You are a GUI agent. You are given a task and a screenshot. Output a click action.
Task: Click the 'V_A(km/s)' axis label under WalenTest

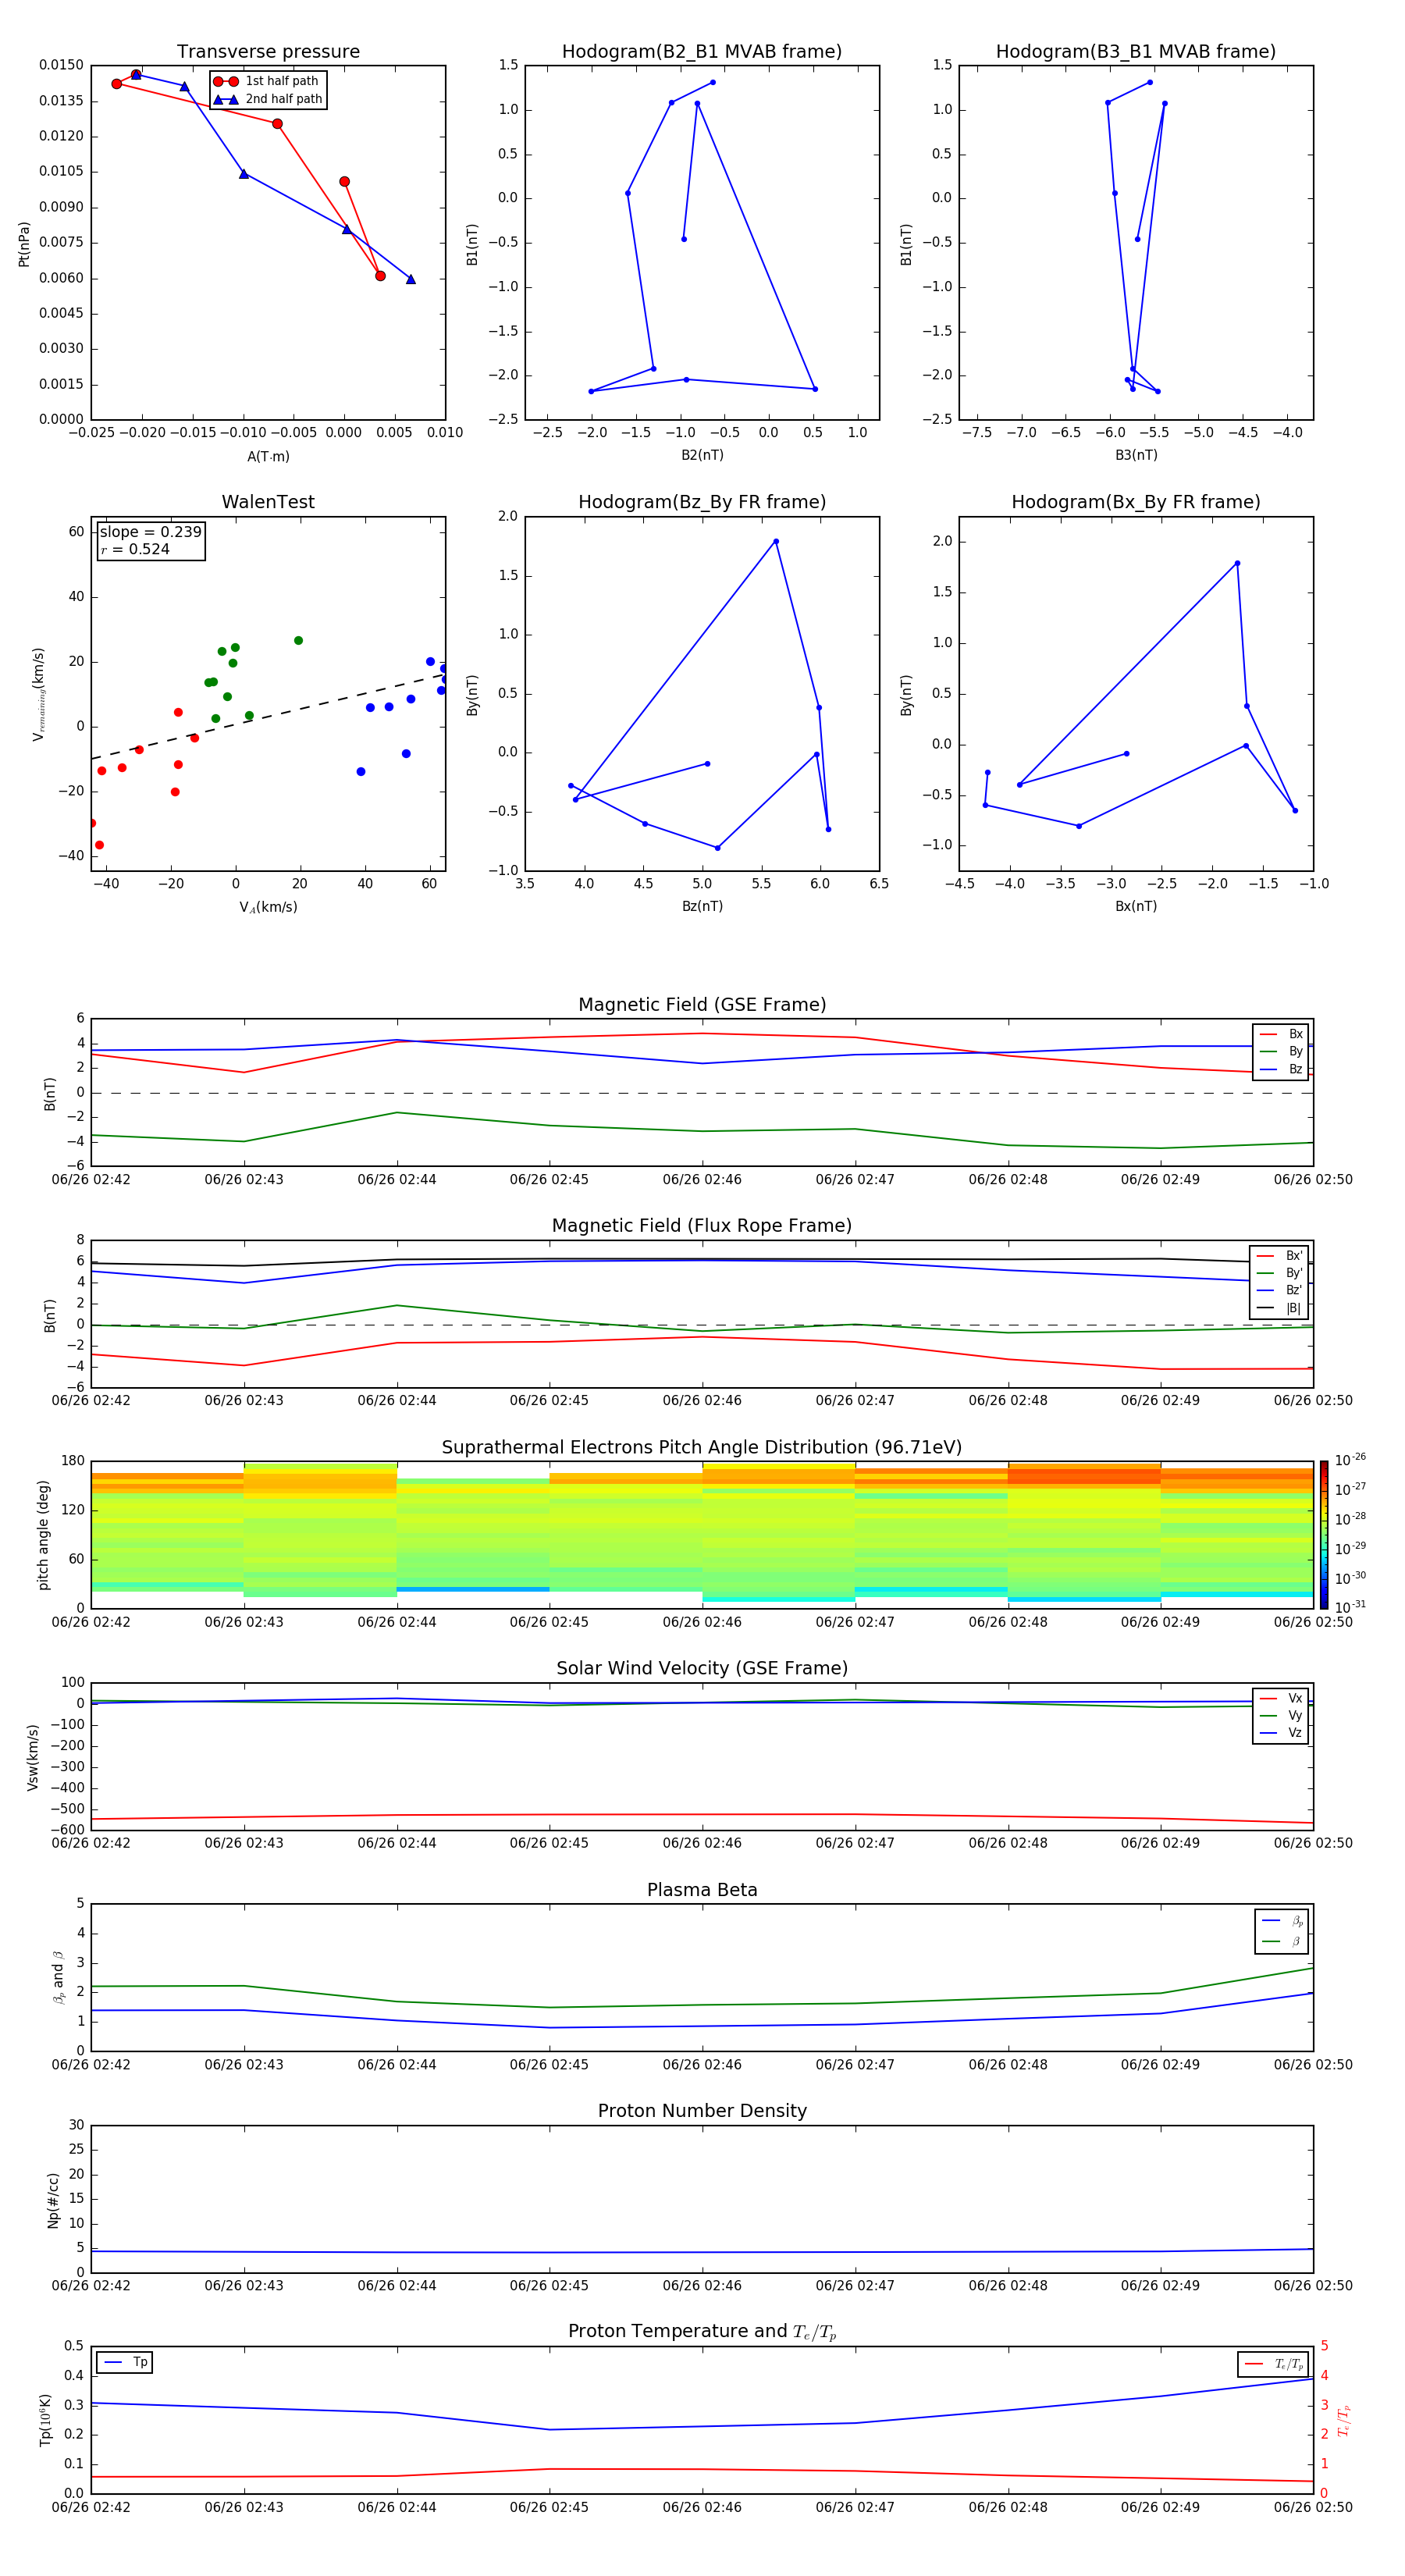[x=268, y=907]
